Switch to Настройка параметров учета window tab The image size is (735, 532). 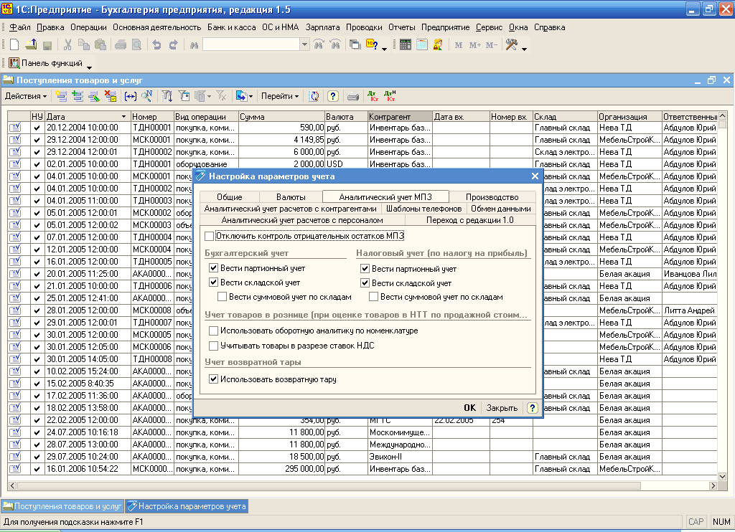tap(187, 506)
